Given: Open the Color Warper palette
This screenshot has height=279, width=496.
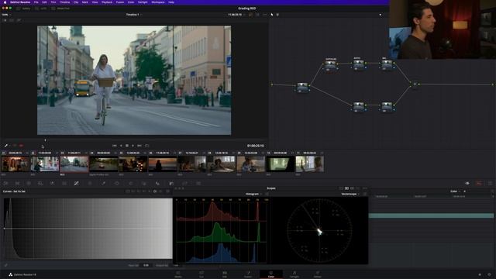Looking at the screenshot, I should [x=90, y=183].
